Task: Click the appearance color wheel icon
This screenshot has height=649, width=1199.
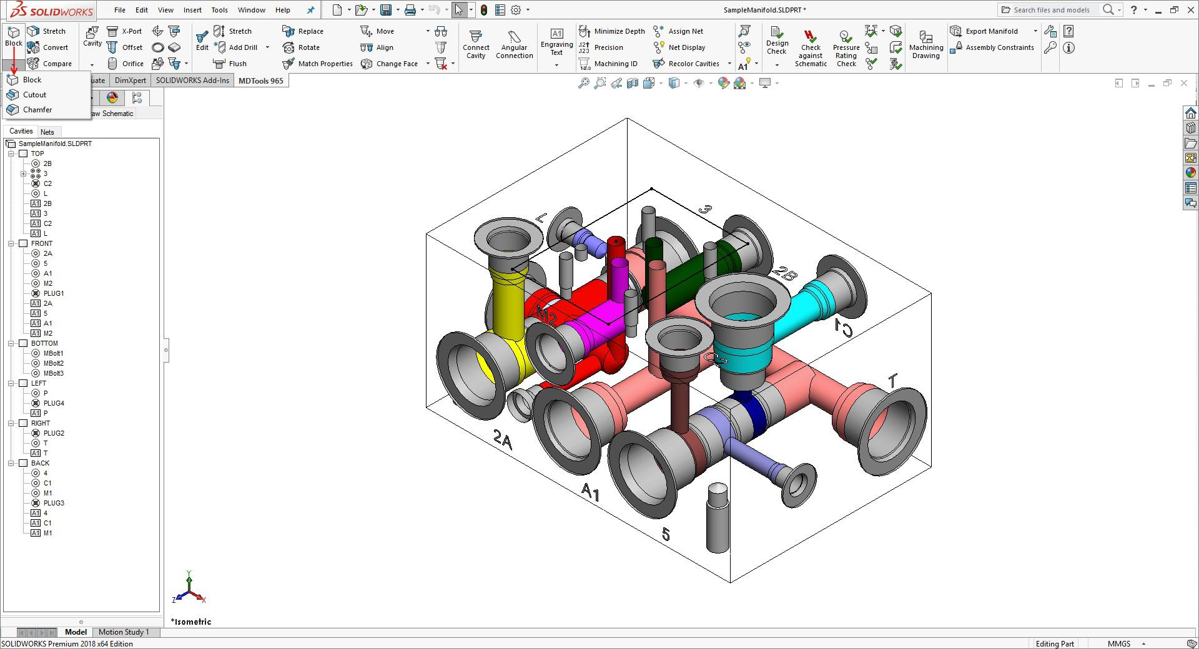Action: [112, 97]
